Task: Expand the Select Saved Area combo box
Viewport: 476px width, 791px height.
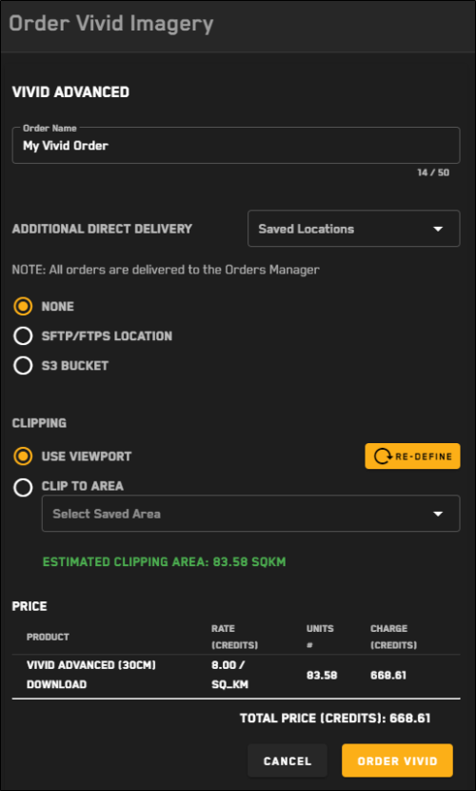Action: [250, 514]
